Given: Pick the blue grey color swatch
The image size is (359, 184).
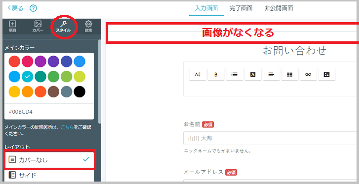Looking at the screenshot, I should [67, 92].
